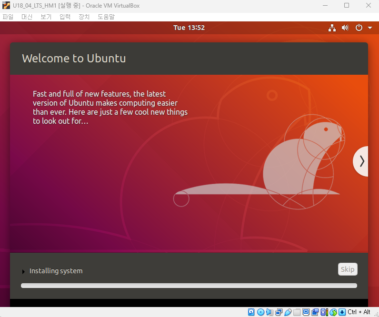Click the shared folders status icon

(297, 312)
